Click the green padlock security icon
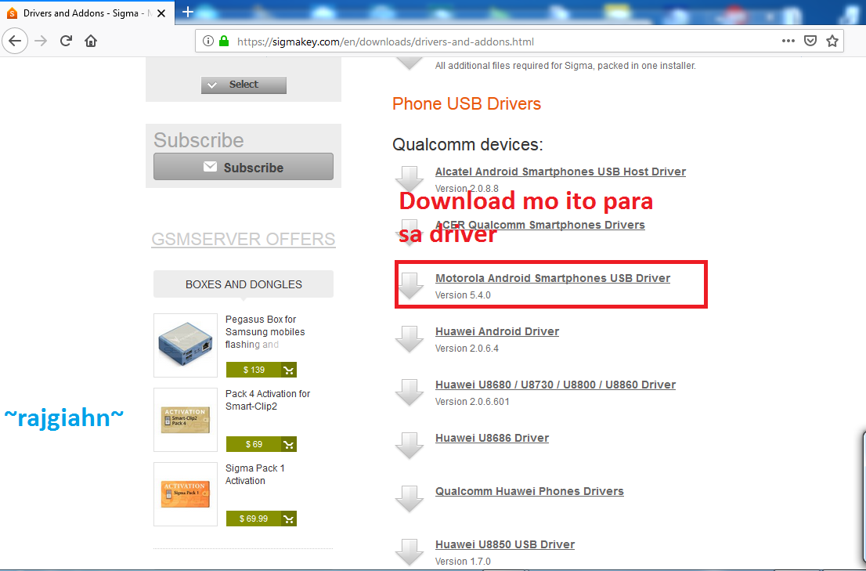The image size is (866, 571). click(x=224, y=41)
